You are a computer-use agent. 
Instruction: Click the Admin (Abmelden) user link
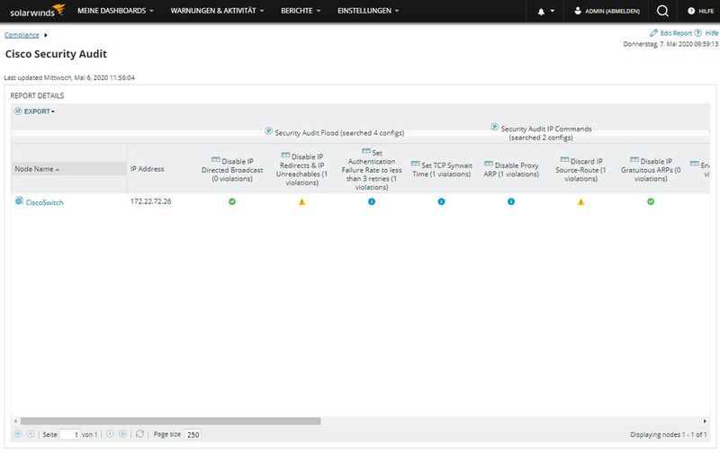tap(607, 11)
